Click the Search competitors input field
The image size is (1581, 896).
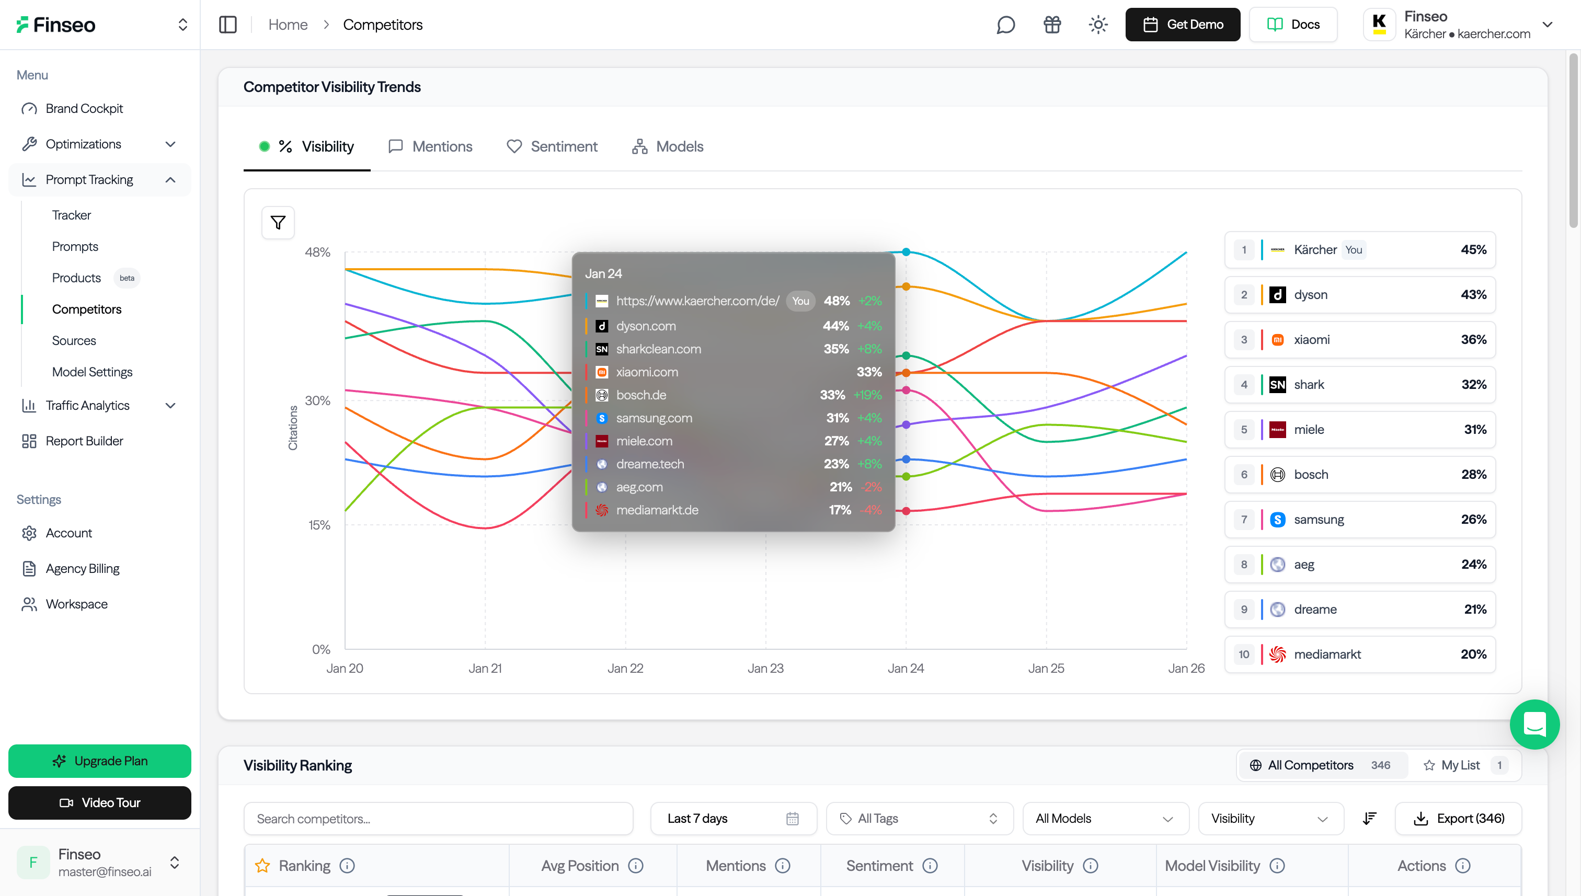[x=438, y=819]
